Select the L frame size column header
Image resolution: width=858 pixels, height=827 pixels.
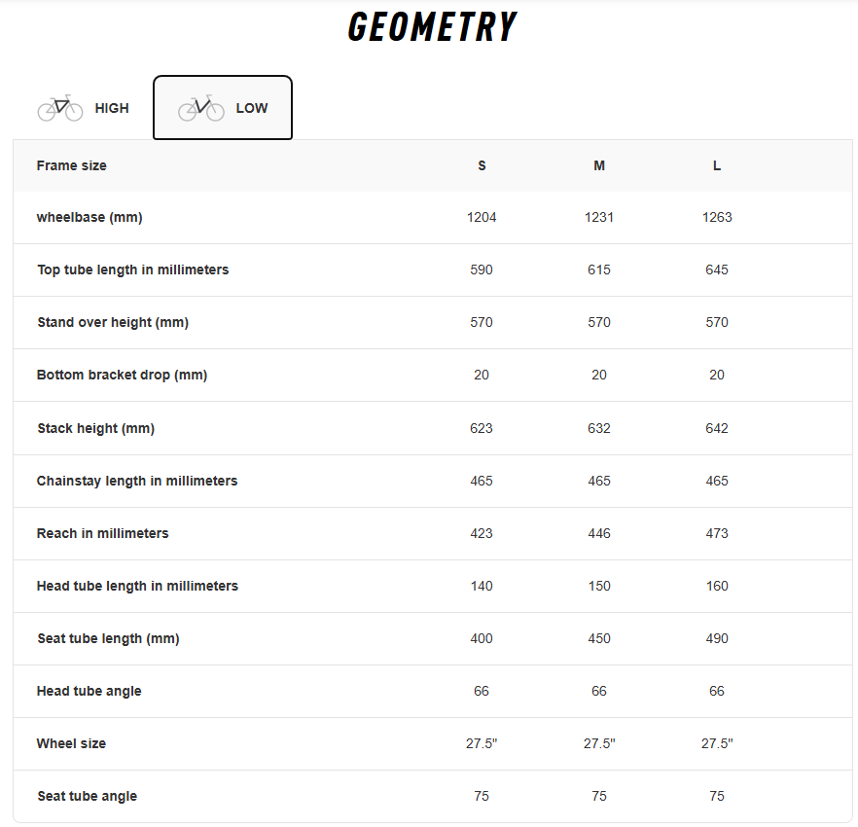click(x=717, y=165)
